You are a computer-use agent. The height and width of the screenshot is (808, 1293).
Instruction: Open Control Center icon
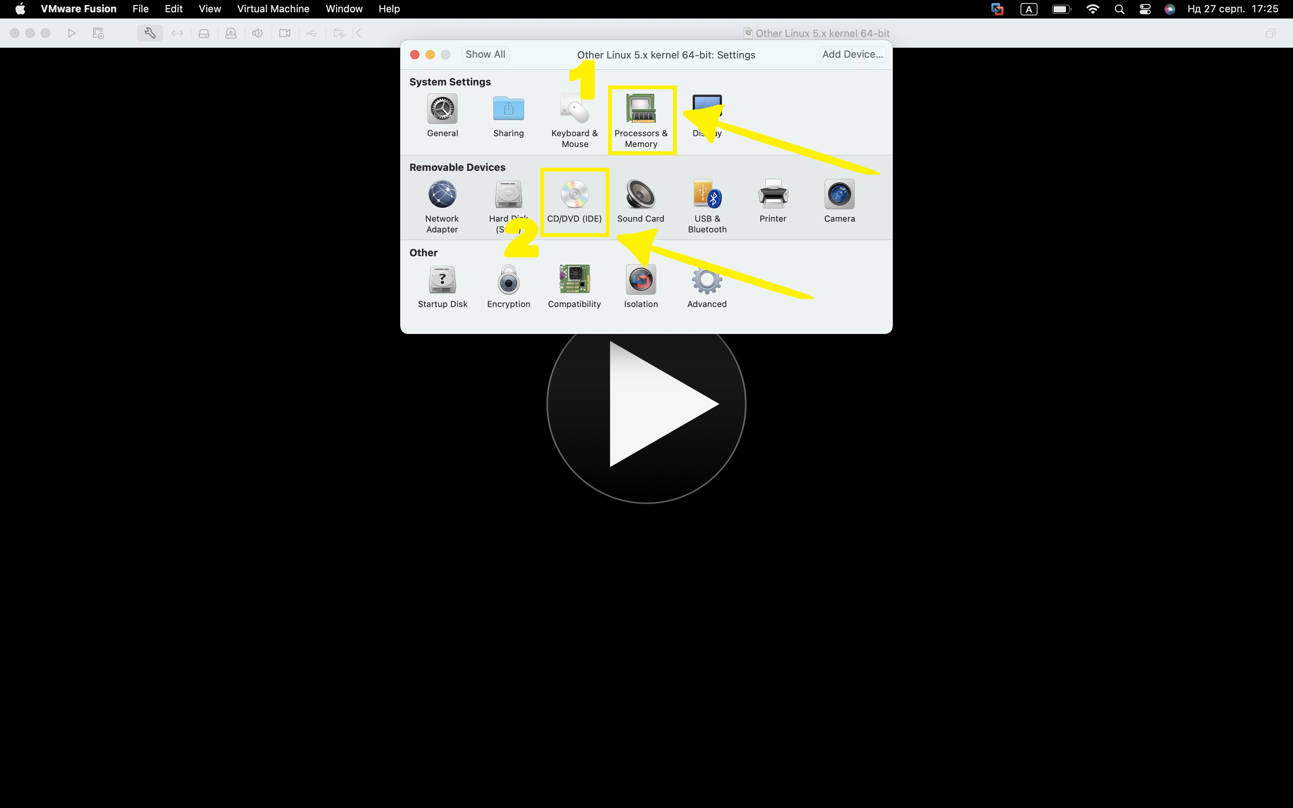click(x=1145, y=9)
